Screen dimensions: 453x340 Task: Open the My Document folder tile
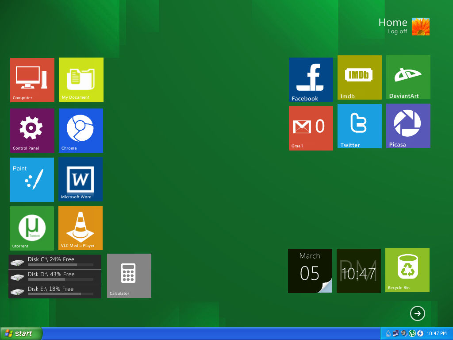click(x=81, y=80)
